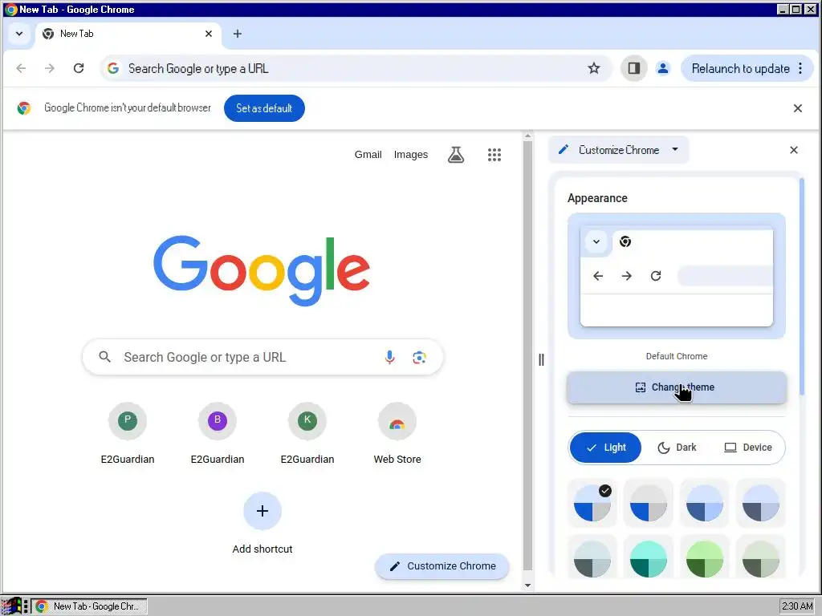Click the Google page search box
822x616 pixels.
(262, 357)
